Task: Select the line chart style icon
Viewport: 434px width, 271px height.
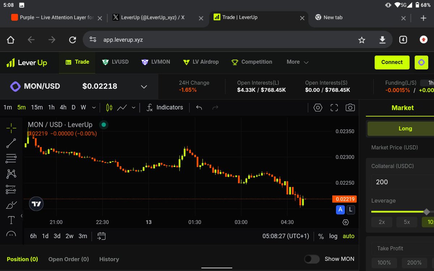Action: [x=122, y=107]
